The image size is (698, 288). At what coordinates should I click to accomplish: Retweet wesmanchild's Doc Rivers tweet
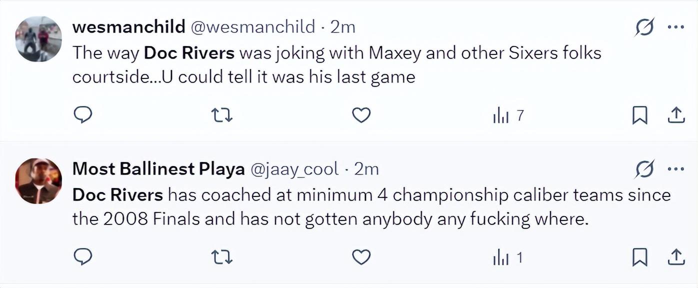222,115
